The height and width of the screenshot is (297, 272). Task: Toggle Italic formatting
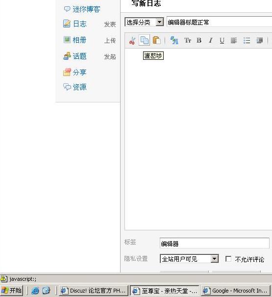(210, 40)
